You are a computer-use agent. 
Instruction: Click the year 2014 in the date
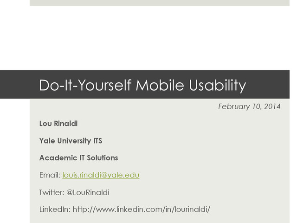[x=272, y=106]
